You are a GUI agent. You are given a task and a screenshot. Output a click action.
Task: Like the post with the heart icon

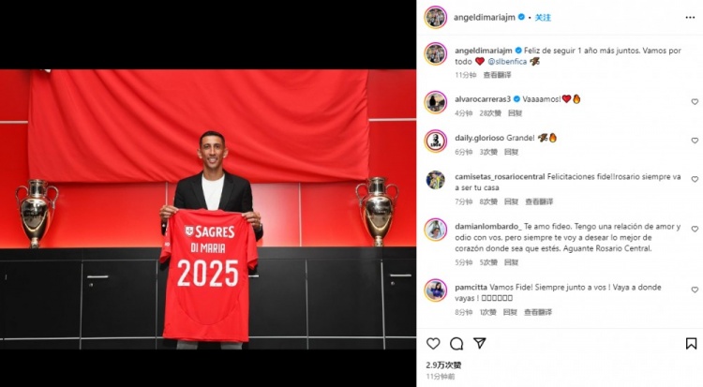[433, 344]
